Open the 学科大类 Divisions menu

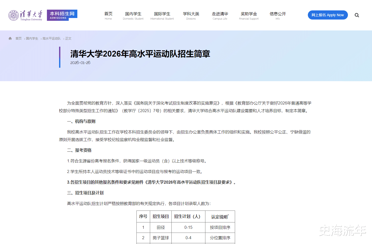pyautogui.click(x=191, y=15)
